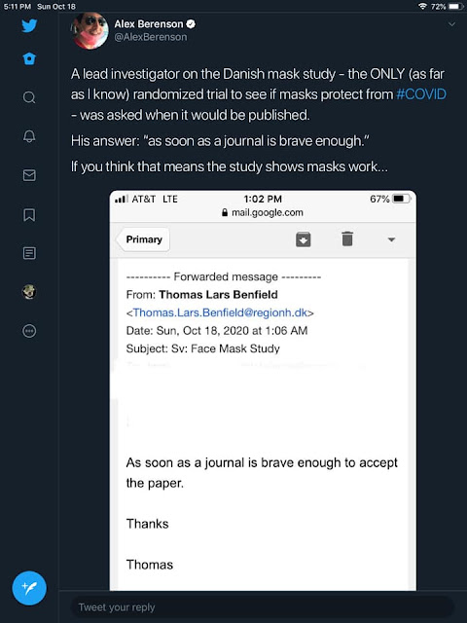
Task: Open Lists icon in sidebar
Action: 29,253
